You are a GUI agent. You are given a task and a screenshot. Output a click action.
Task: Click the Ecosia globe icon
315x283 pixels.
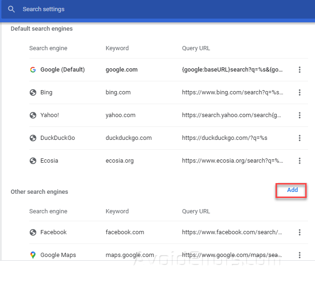click(x=33, y=161)
